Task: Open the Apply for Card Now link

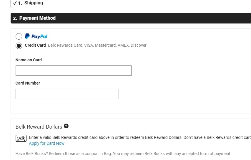Action: [x=47, y=143]
